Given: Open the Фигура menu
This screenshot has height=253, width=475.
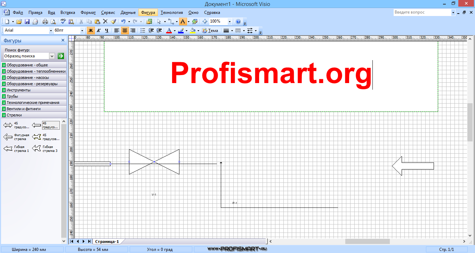Looking at the screenshot, I should (148, 13).
